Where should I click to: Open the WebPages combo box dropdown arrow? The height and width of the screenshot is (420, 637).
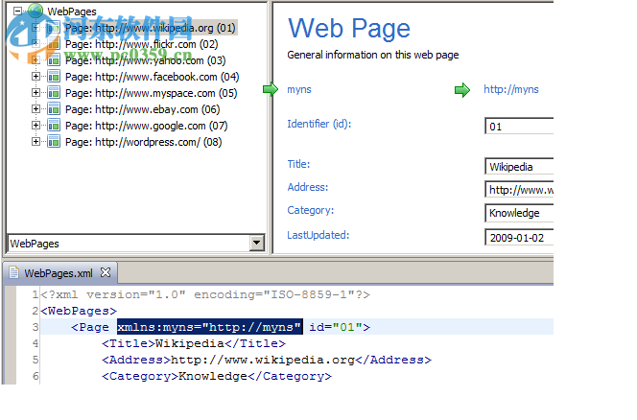click(256, 243)
